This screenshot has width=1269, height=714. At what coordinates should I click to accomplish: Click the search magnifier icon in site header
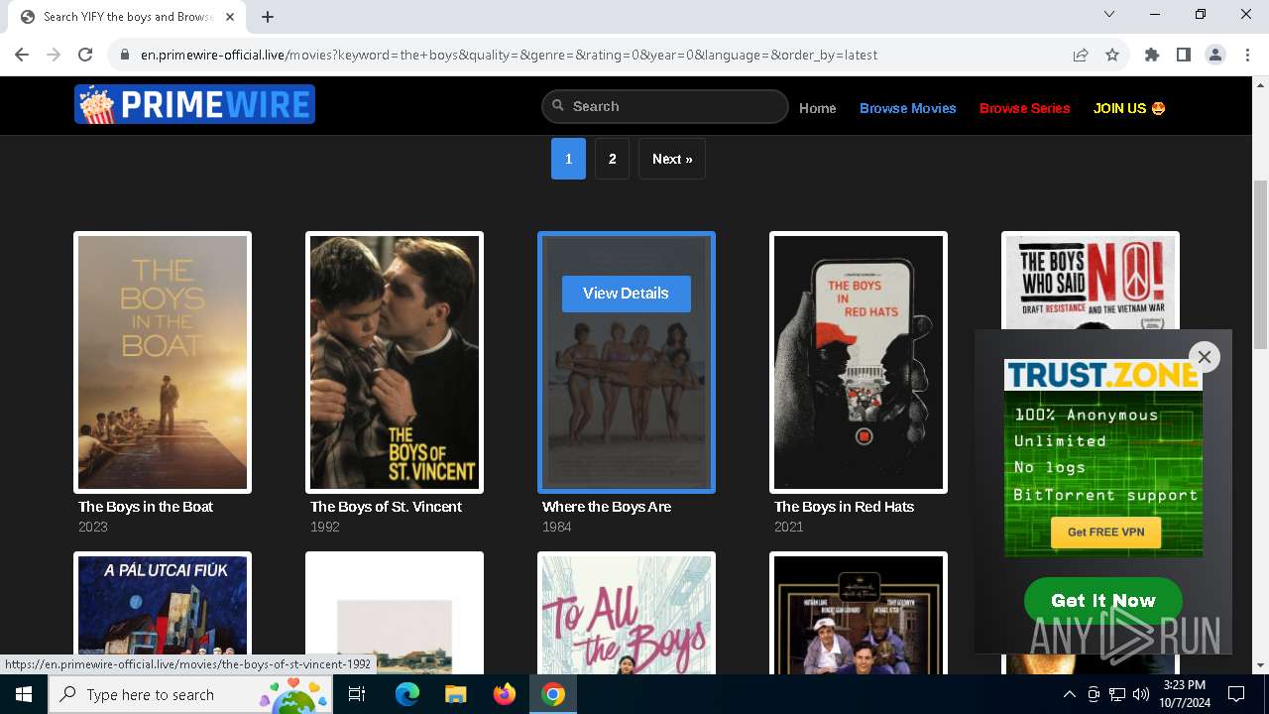pyautogui.click(x=558, y=106)
